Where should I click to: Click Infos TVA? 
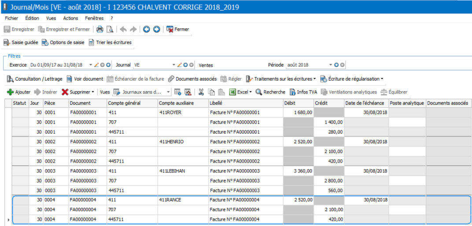click(x=303, y=92)
